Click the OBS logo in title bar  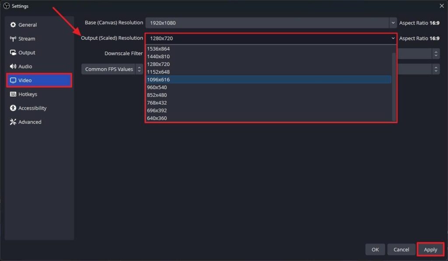[6, 6]
